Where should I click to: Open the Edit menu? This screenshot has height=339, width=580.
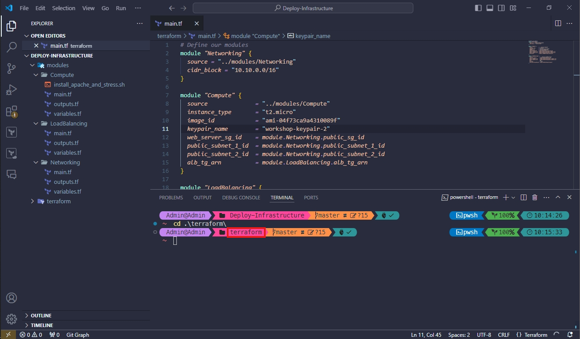pyautogui.click(x=40, y=8)
